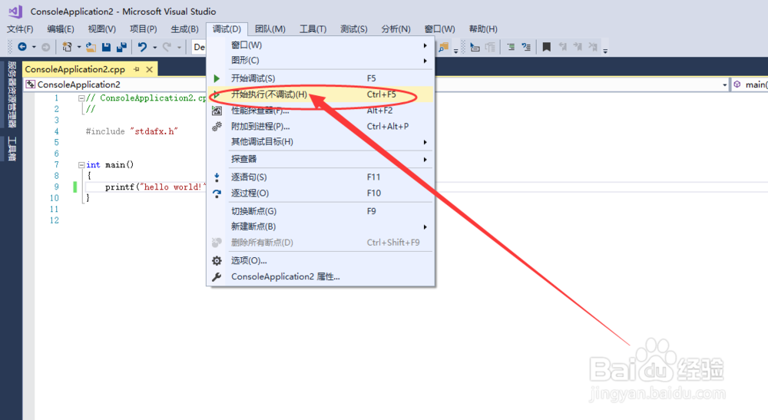The image size is (768, 420).
Task: Open the Navigate Backward history dropdown arrow
Action: (x=34, y=47)
